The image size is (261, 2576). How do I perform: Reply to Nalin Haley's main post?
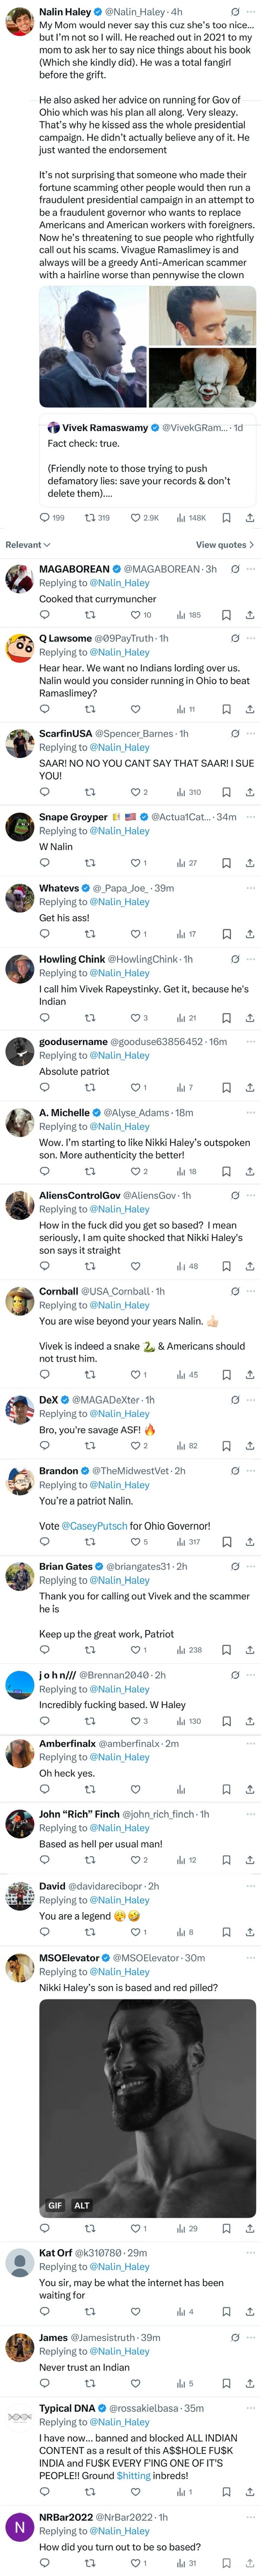[x=44, y=517]
